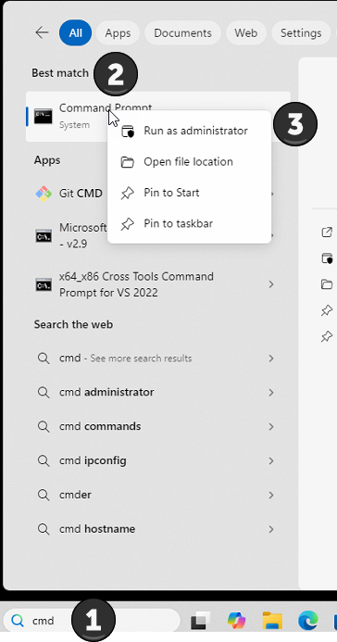Switch to the Apps filter tab

118,32
